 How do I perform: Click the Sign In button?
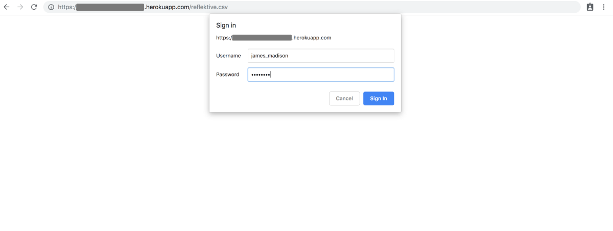pos(379,99)
